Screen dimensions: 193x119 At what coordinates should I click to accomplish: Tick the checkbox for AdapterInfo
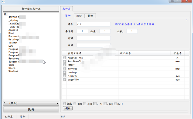click(64, 58)
